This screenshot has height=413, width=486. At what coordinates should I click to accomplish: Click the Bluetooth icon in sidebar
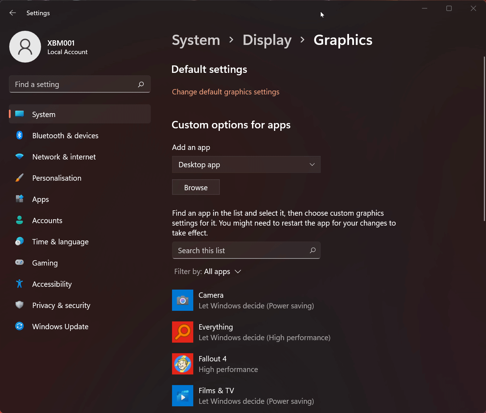(19, 135)
